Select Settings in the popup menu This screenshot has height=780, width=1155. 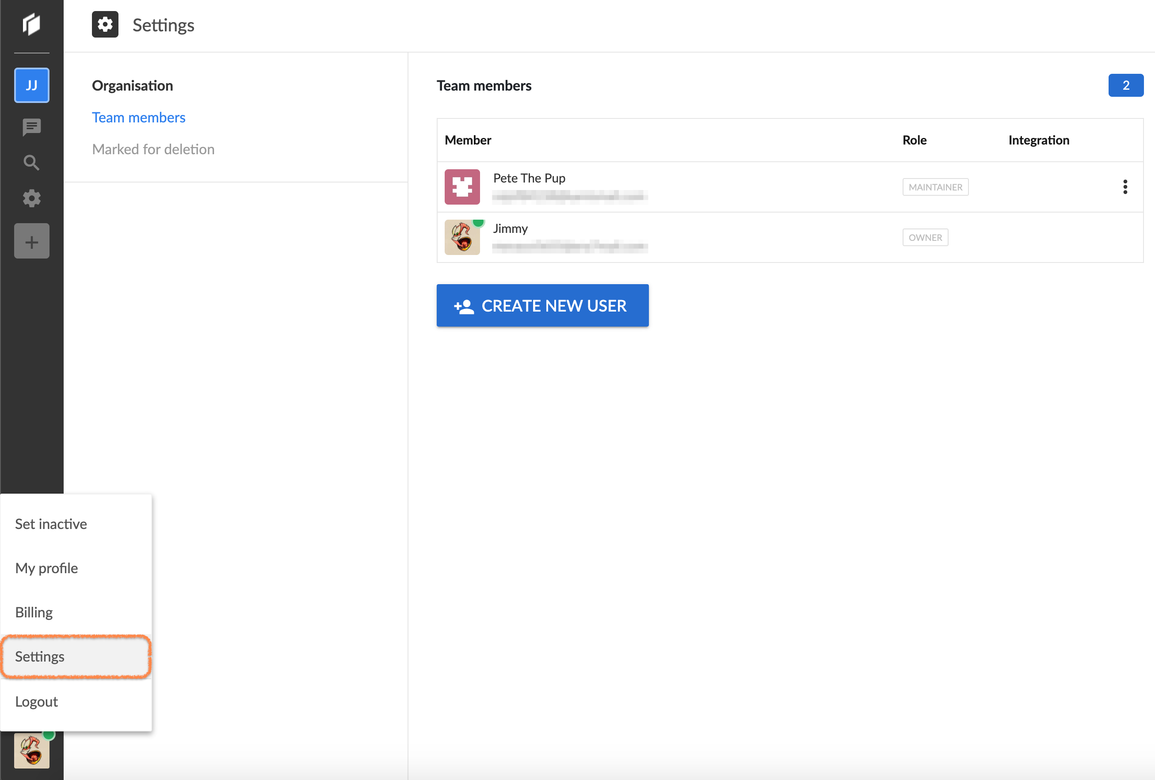[40, 656]
